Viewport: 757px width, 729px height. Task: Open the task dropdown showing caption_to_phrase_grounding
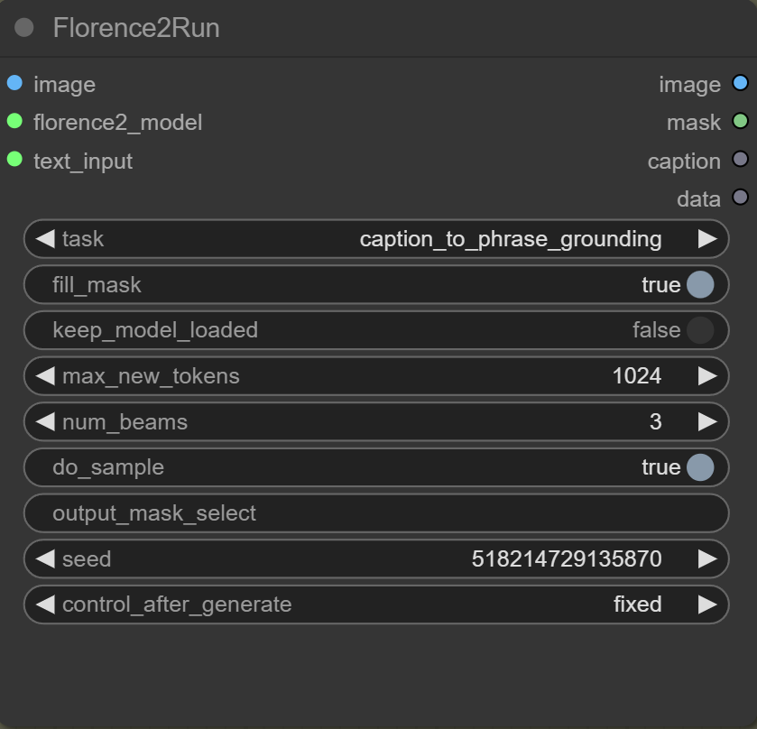(x=375, y=239)
